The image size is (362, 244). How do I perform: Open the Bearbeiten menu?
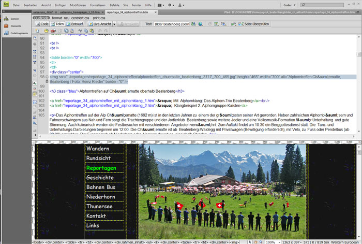pyautogui.click(x=30, y=5)
